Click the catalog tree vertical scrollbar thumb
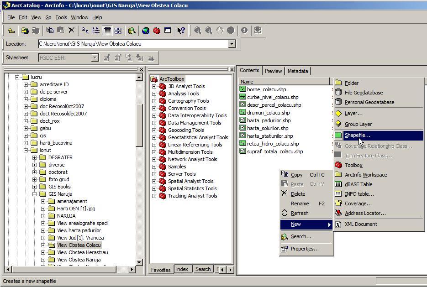The width and height of the screenshot is (427, 287). click(x=139, y=125)
